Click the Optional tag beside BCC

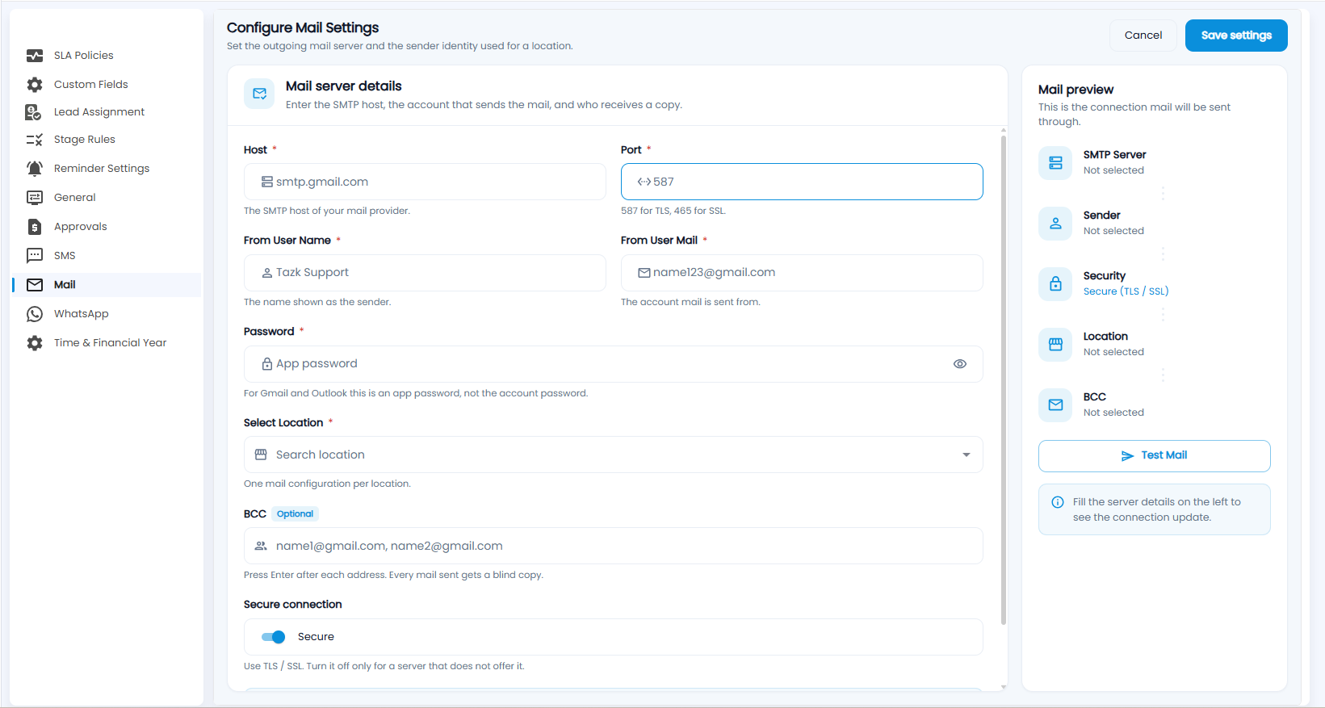coord(295,514)
